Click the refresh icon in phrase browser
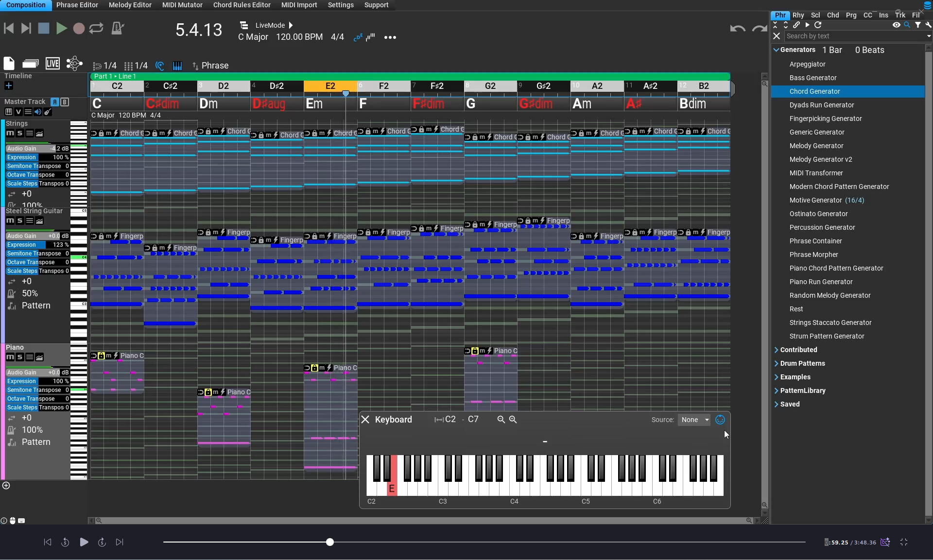 (x=818, y=25)
